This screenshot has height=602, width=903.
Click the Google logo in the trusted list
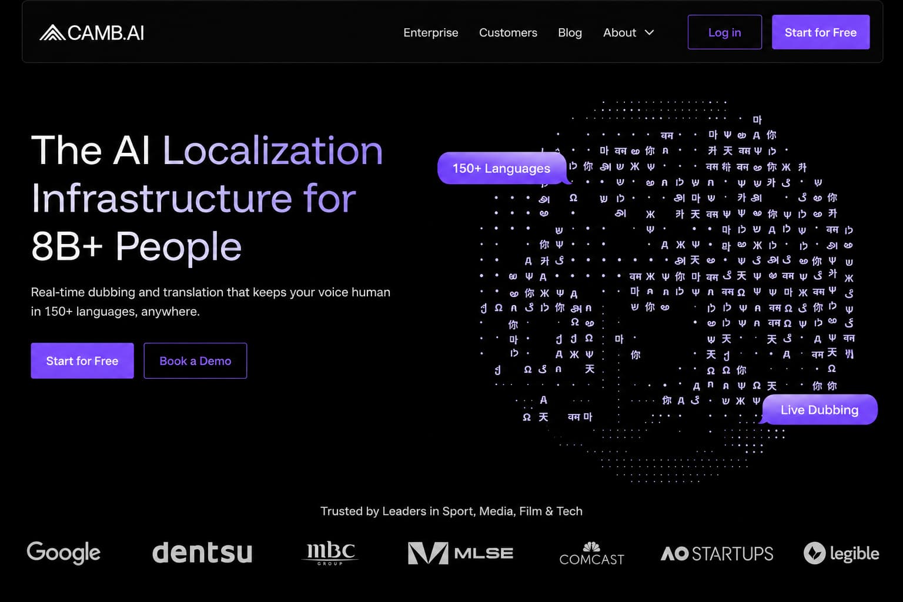coord(63,553)
